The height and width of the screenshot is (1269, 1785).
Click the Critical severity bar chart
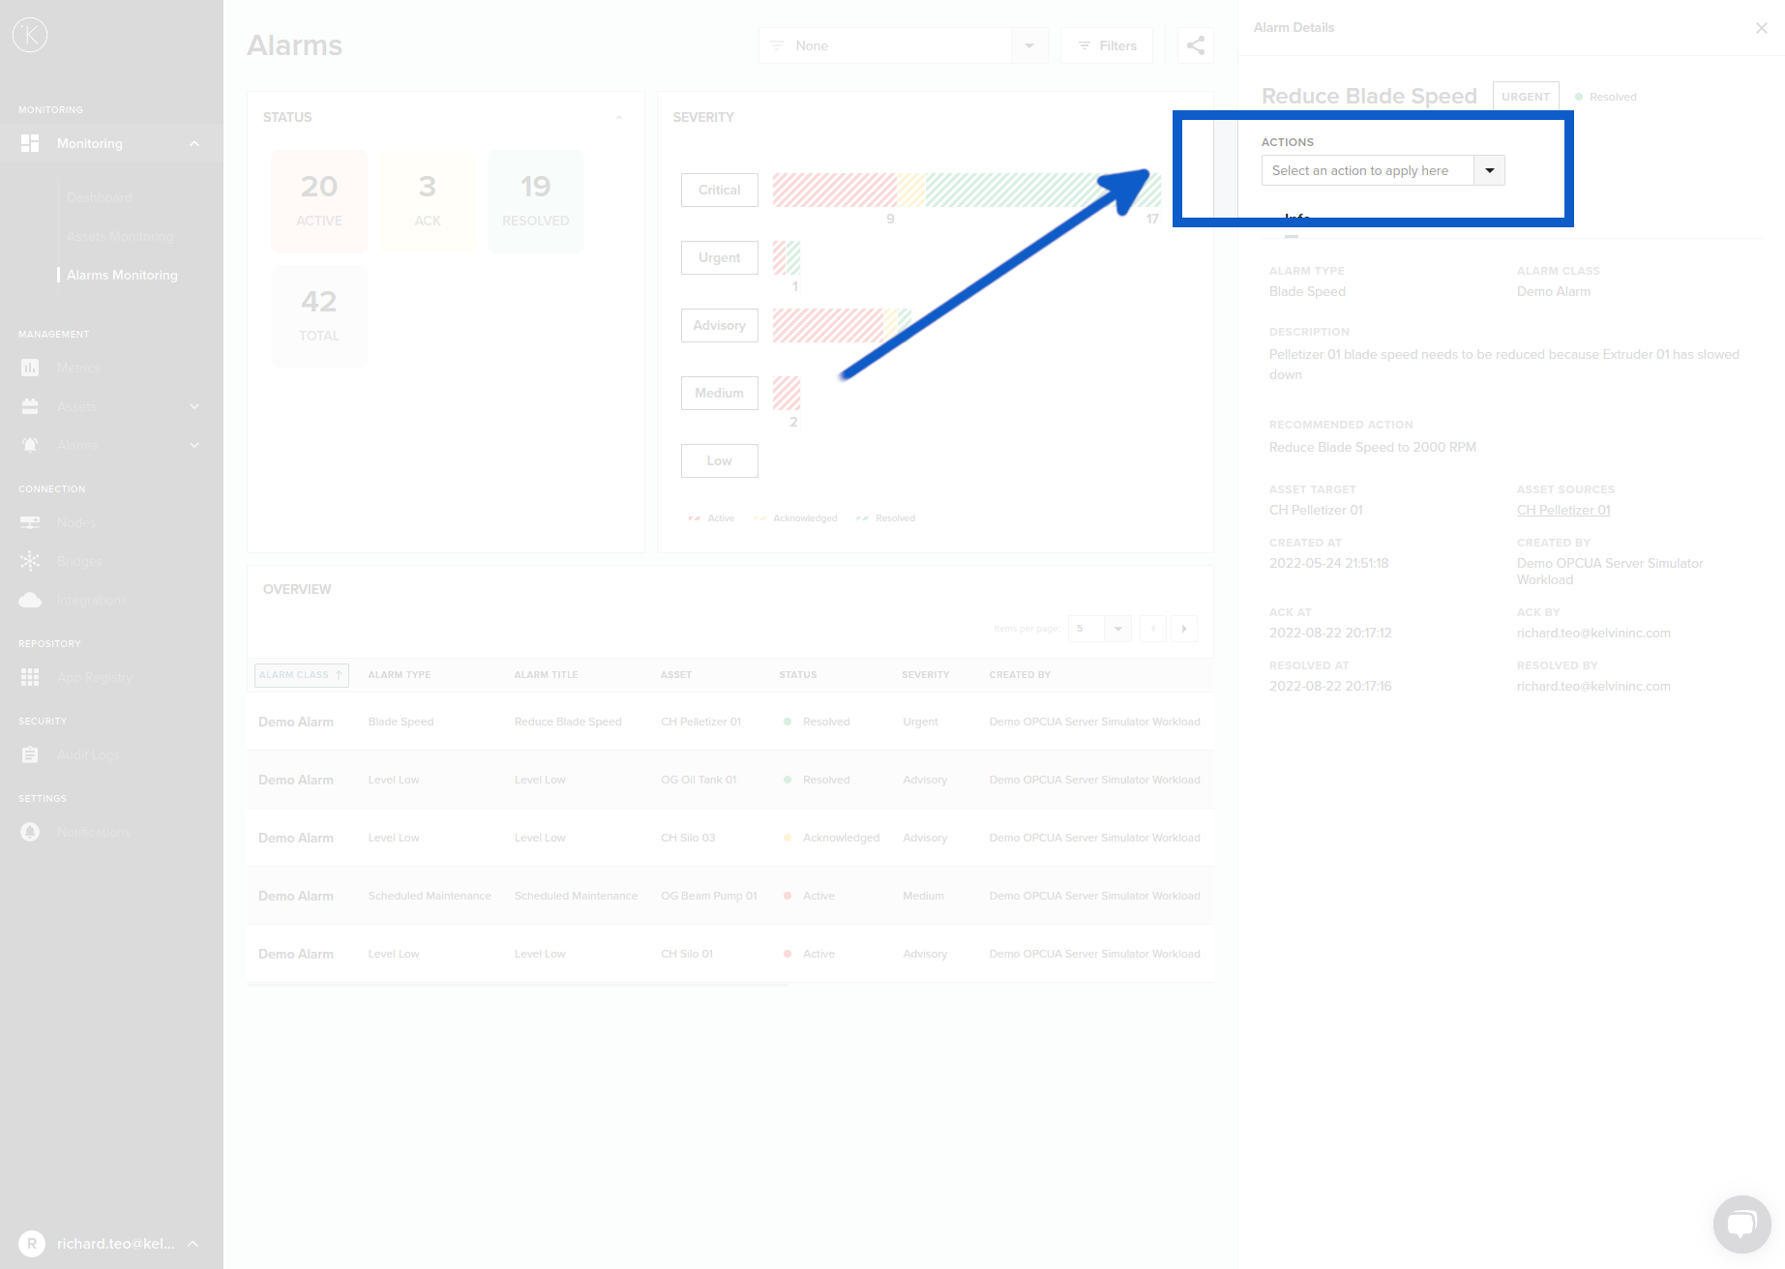click(x=966, y=191)
